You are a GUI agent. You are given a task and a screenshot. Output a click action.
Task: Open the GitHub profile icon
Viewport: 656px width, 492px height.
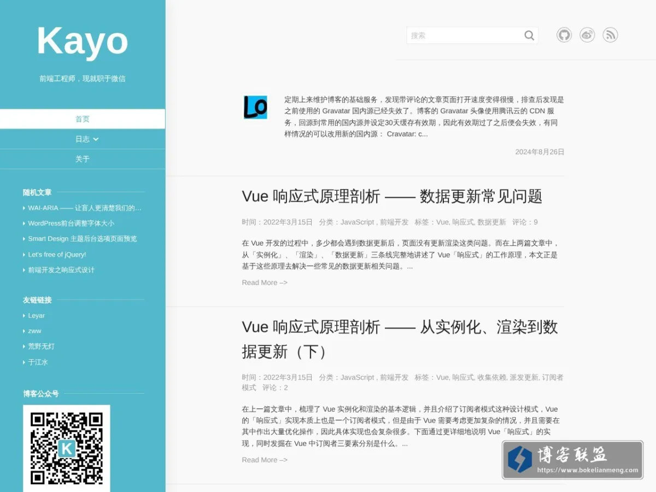pos(564,36)
